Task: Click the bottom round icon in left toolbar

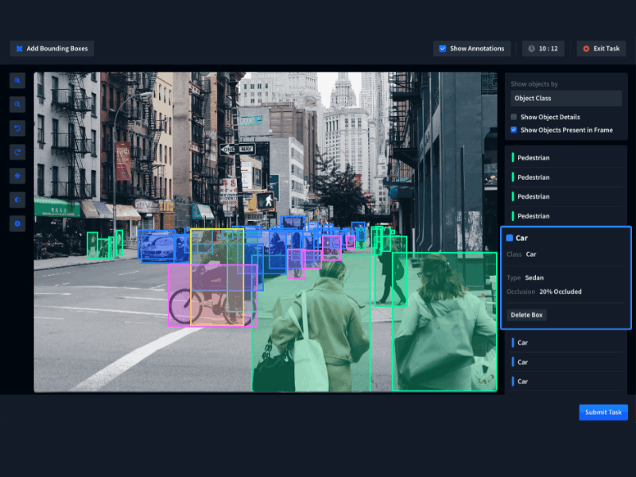Action: [17, 223]
